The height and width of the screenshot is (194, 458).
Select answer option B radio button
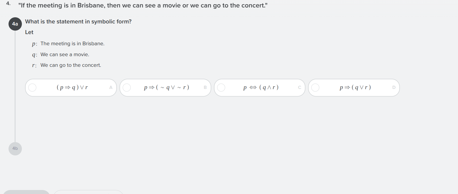tap(127, 88)
